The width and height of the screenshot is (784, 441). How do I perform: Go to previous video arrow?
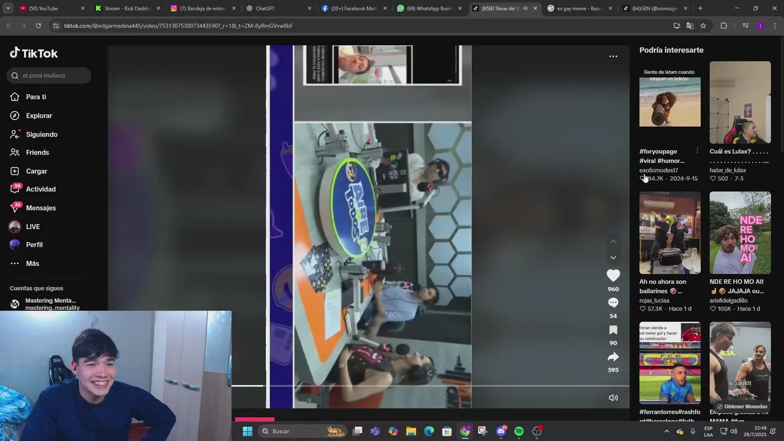[613, 241]
